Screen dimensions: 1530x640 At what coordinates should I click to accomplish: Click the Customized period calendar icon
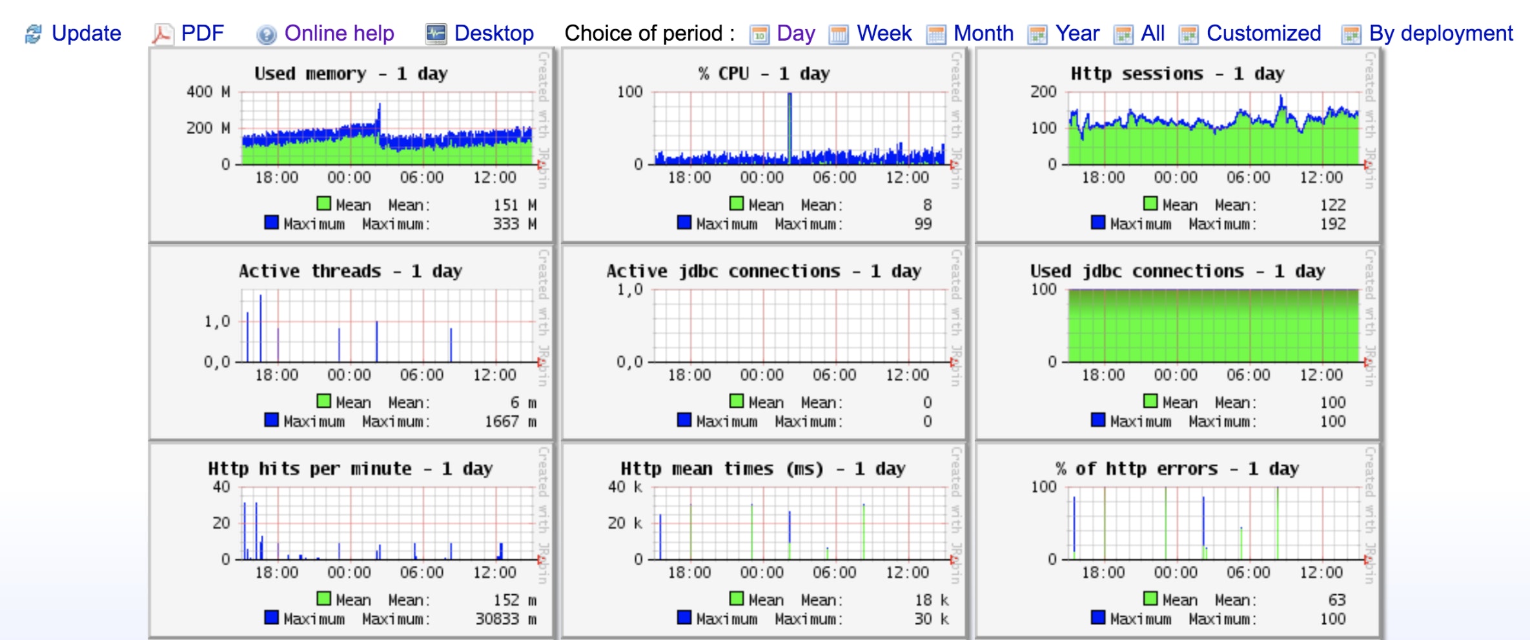(1188, 34)
